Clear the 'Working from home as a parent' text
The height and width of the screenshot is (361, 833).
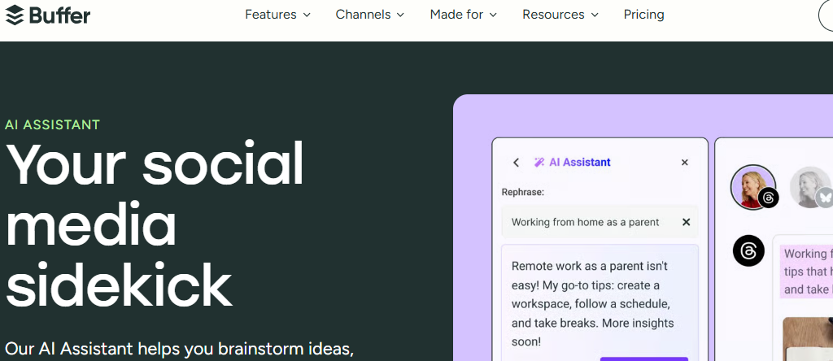coord(686,222)
